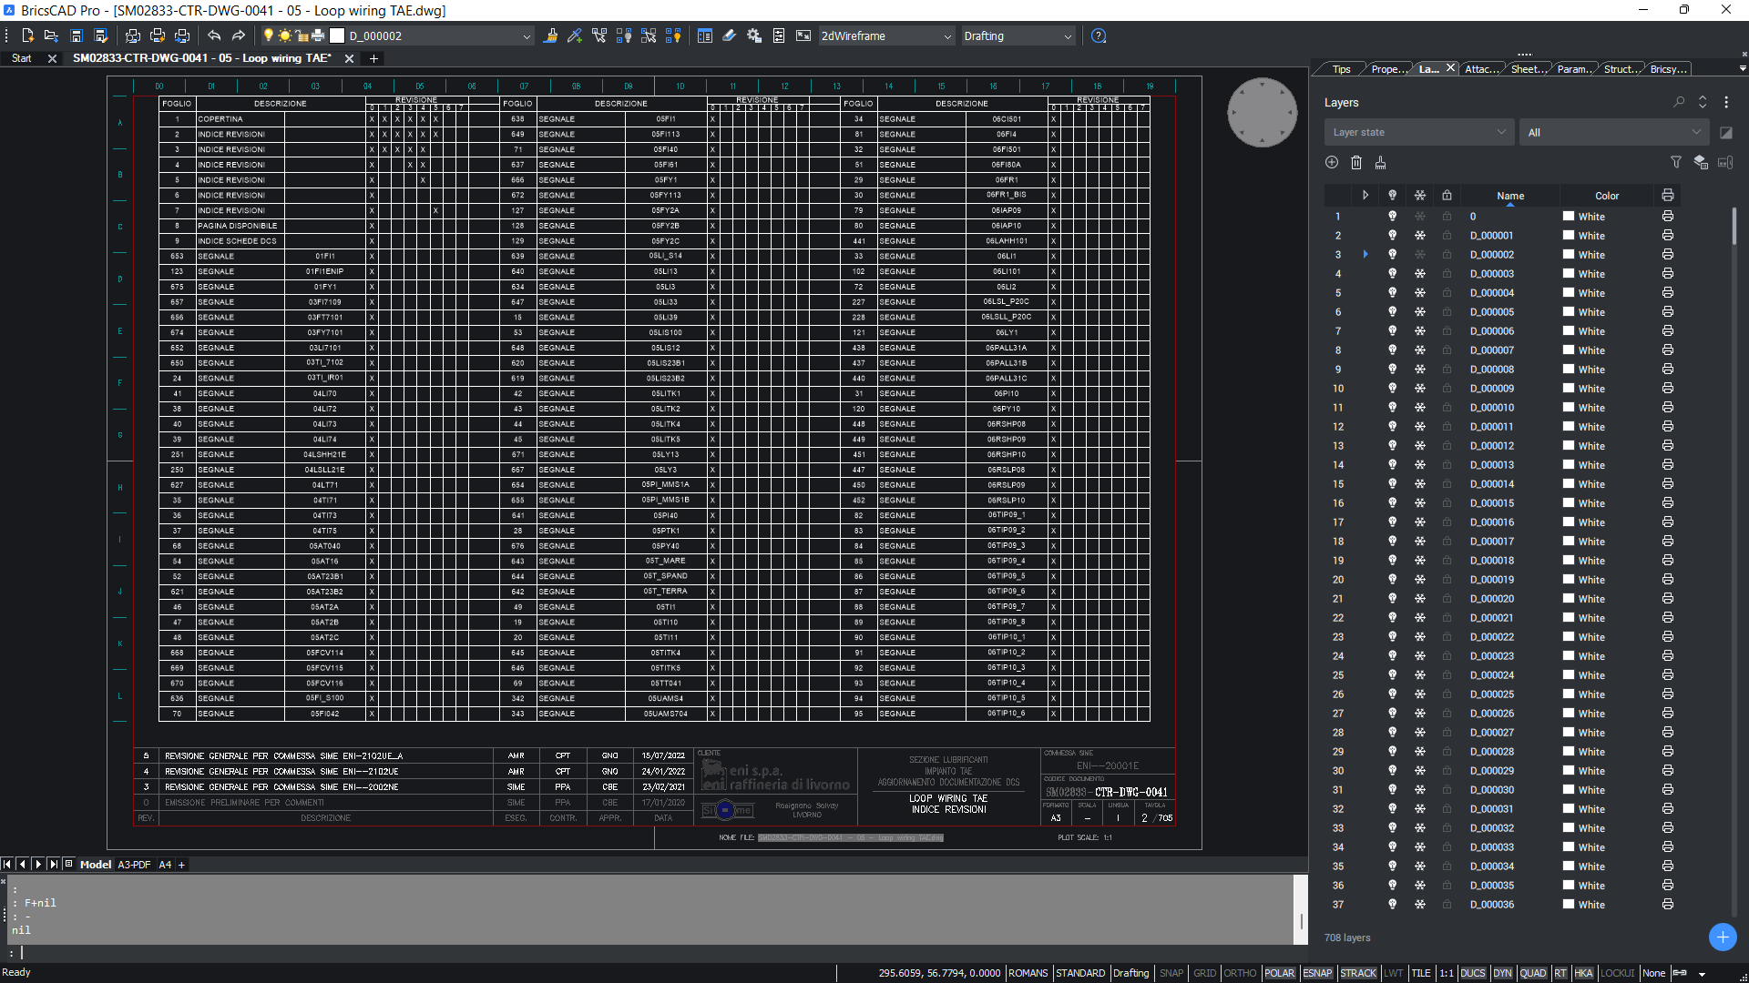Click the purge brush icon in the Layers panel
Viewport: 1749px width, 983px height.
(1381, 162)
